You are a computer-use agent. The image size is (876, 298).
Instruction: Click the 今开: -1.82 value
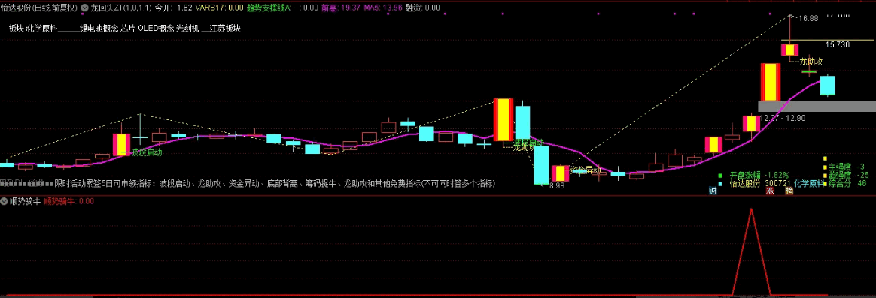click(173, 8)
